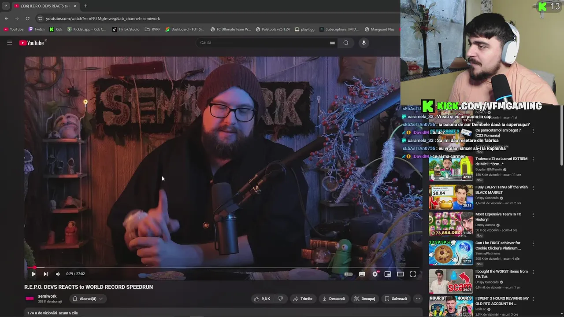
Task: Open player settings gear
Action: [x=375, y=274]
